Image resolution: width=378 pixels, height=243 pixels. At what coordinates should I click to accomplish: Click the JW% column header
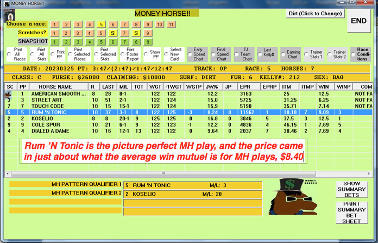tap(213, 87)
